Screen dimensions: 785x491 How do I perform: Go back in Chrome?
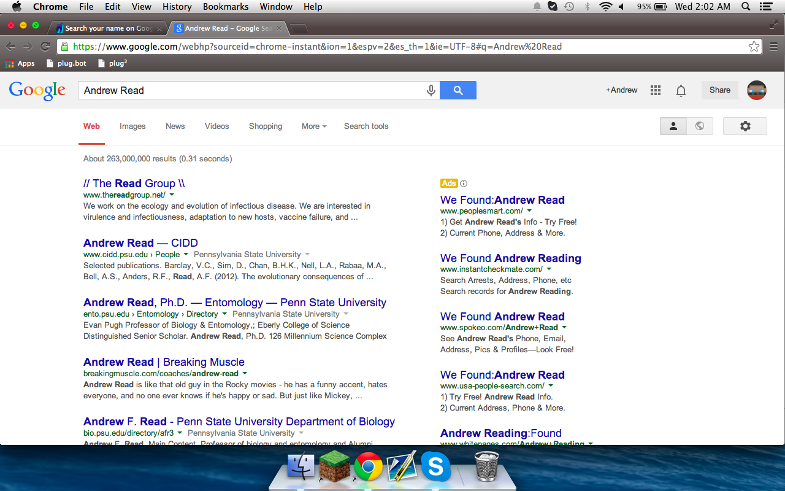pyautogui.click(x=11, y=47)
